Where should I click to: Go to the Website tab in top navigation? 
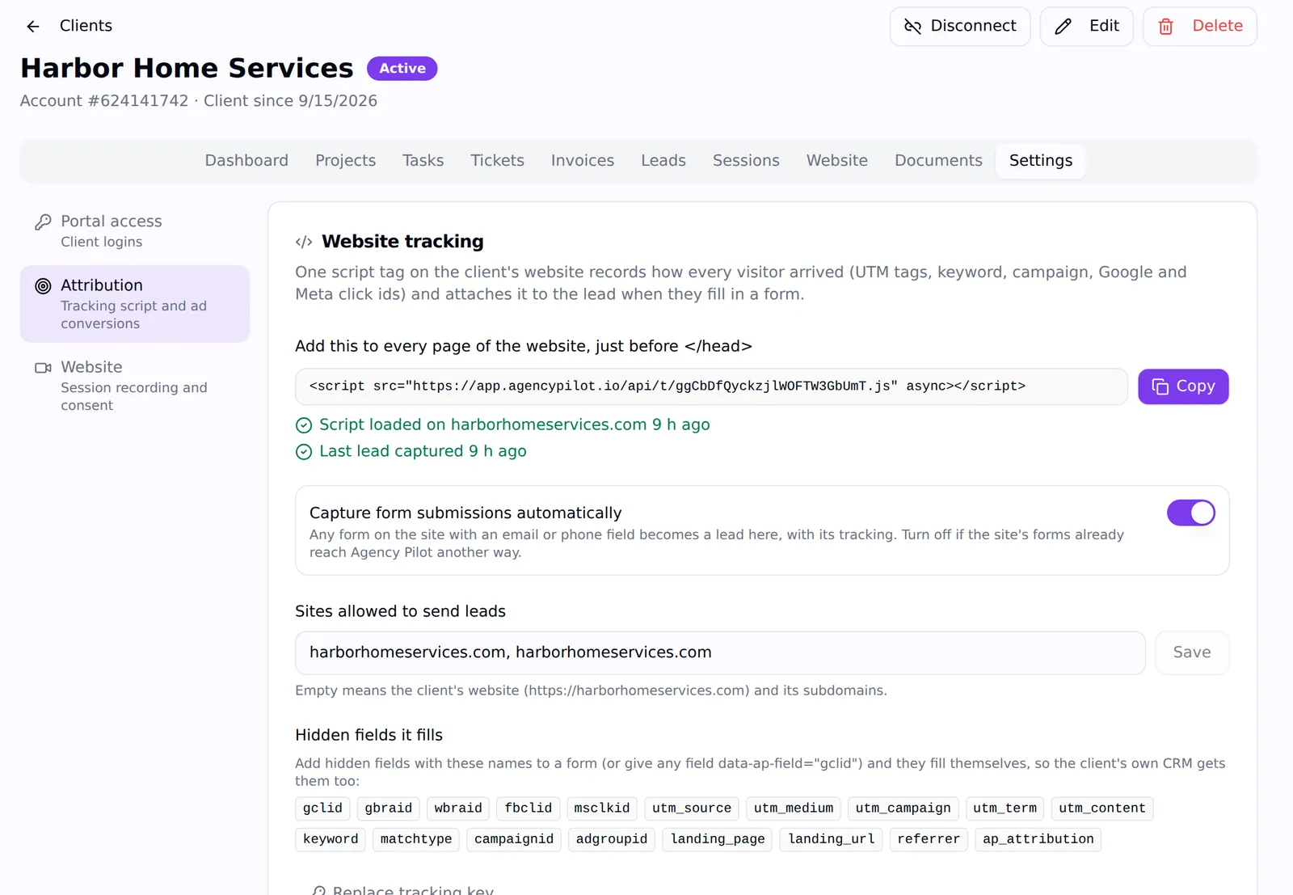click(837, 161)
